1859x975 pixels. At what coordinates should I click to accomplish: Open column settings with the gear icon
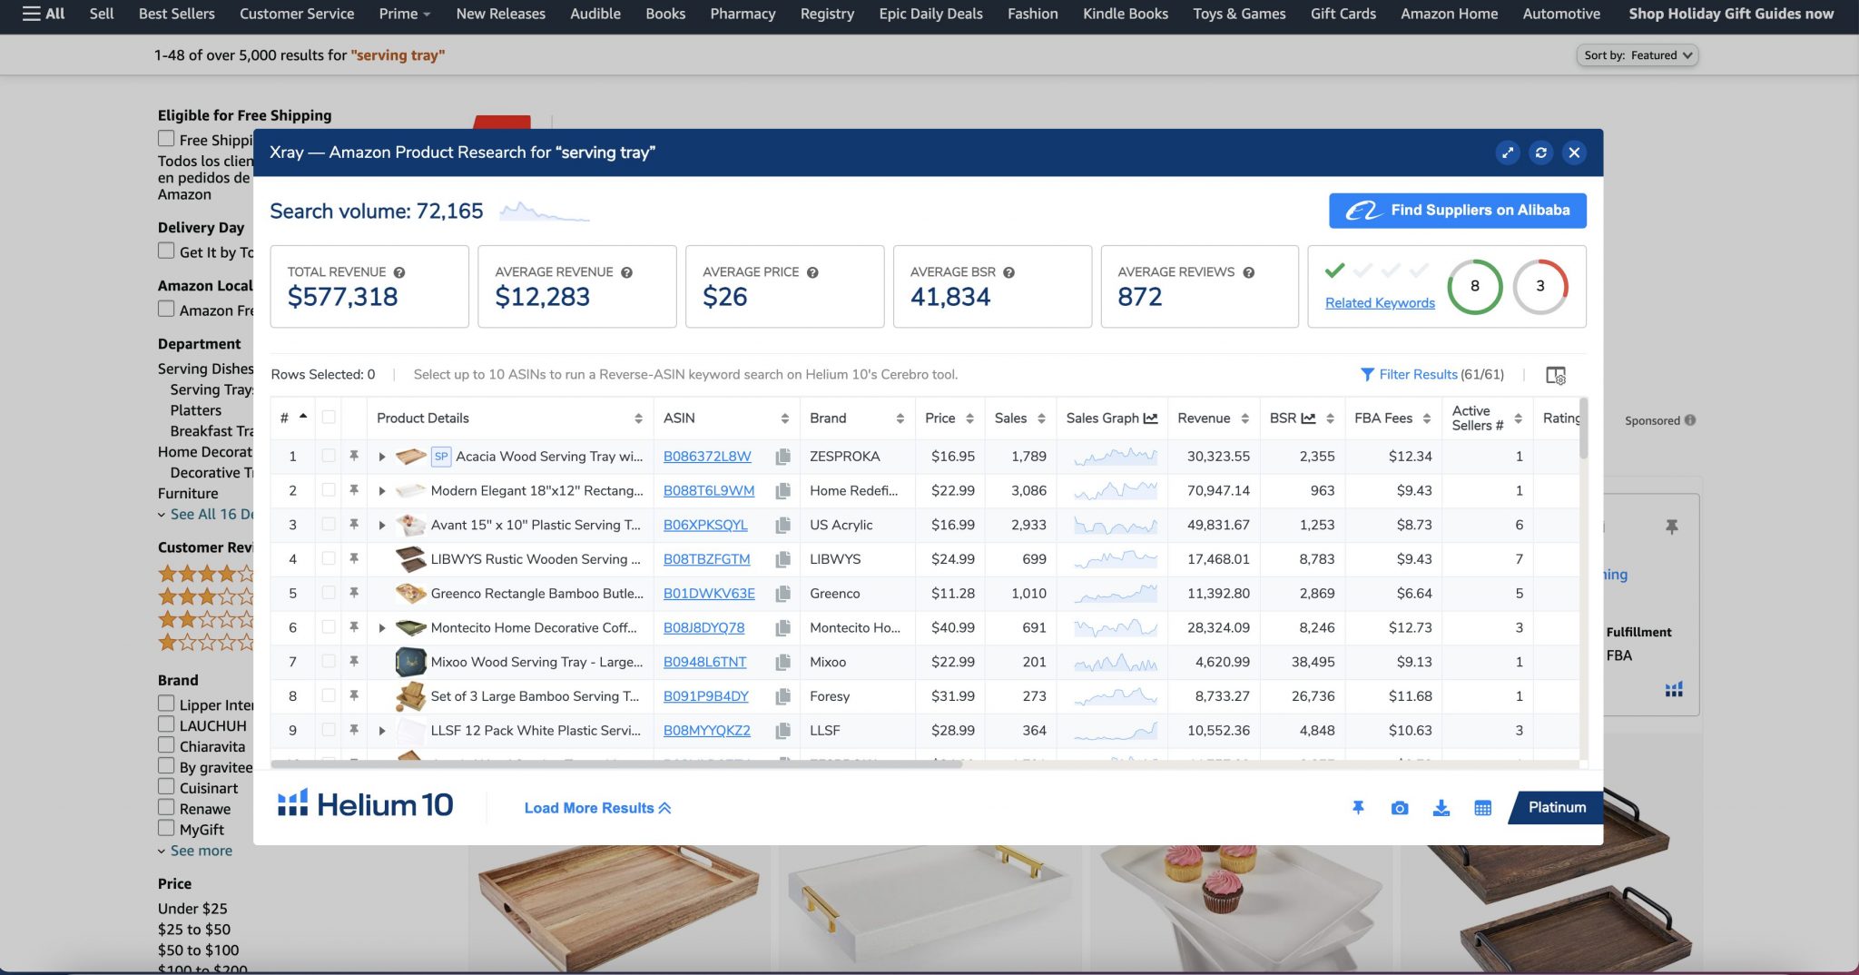(1558, 374)
